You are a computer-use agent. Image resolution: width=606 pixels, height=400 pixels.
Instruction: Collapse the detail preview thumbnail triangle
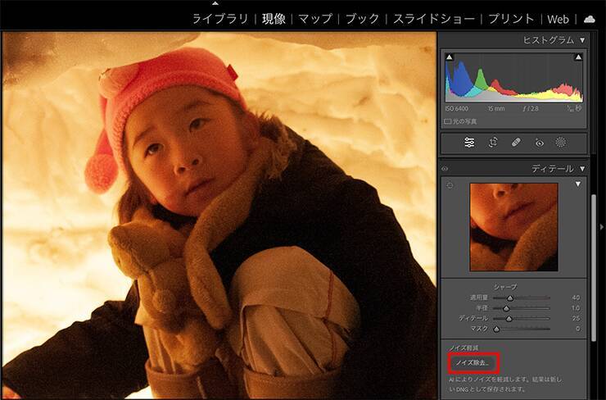[578, 184]
